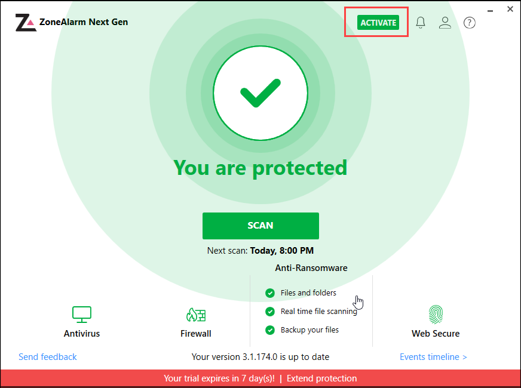Open the Events timeline
The height and width of the screenshot is (388, 521).
tap(433, 356)
